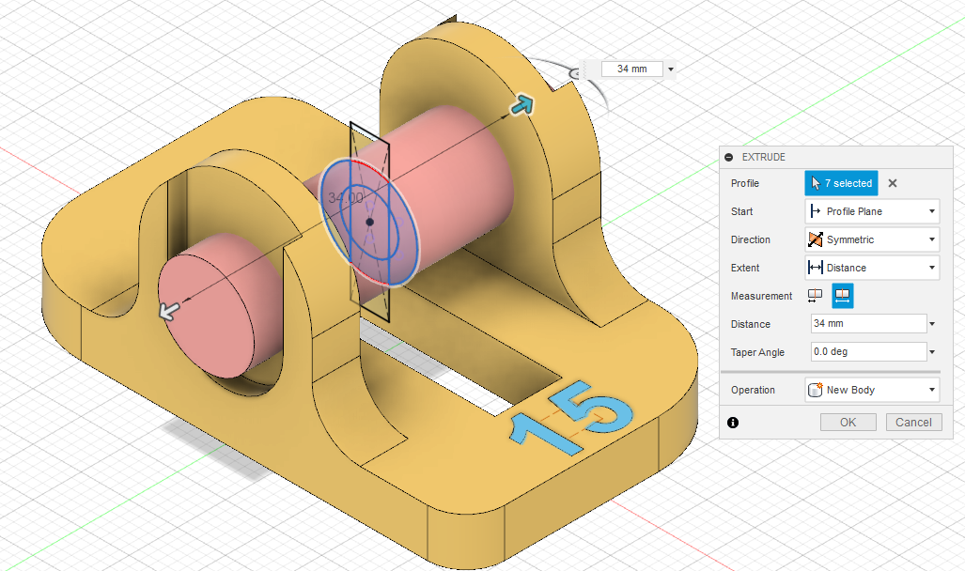Click the New Body operation icon

(816, 390)
